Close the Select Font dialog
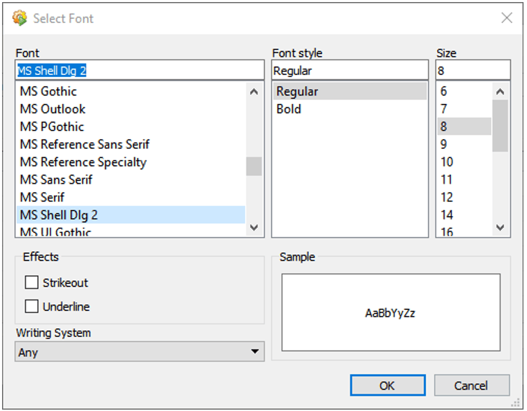The width and height of the screenshot is (527, 411). tap(507, 18)
